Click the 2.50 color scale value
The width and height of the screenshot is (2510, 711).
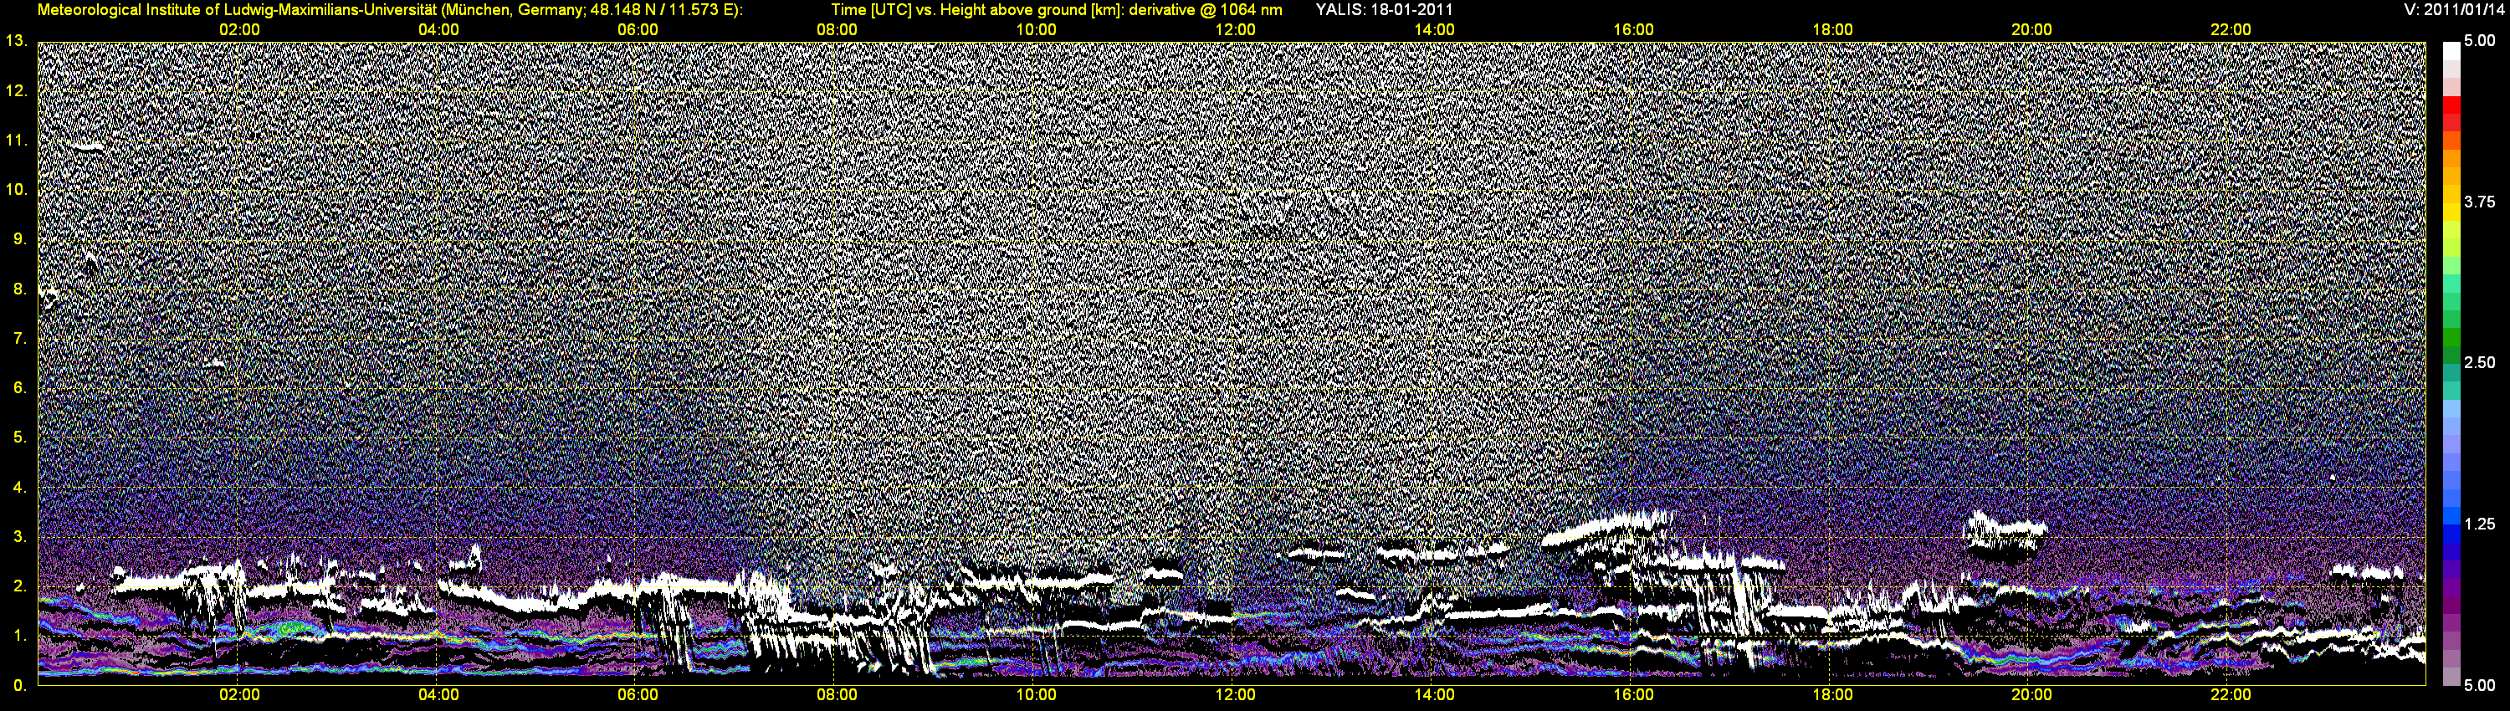pos(2480,363)
